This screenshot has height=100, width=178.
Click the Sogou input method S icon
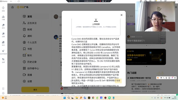158,78
